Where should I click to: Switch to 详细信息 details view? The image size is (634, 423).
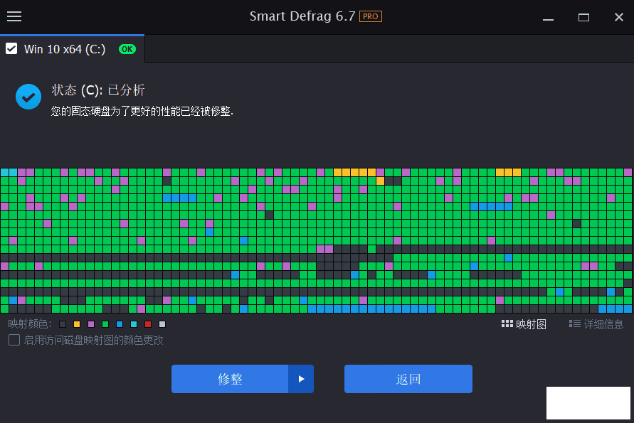[596, 324]
